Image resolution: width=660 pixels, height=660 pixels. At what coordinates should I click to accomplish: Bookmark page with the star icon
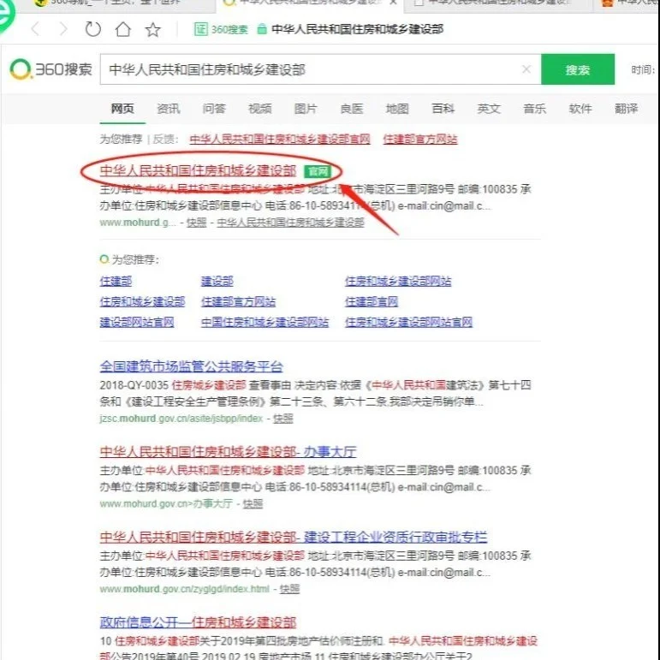click(x=152, y=29)
